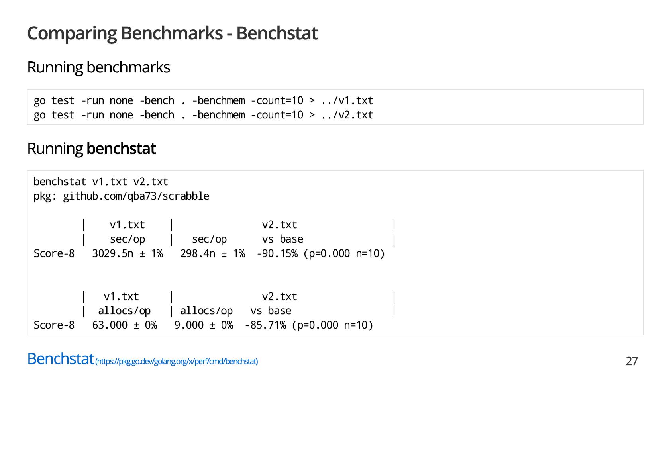The height and width of the screenshot is (474, 671).
Task: Click the "Running benchstat" heading
Action: click(91, 149)
